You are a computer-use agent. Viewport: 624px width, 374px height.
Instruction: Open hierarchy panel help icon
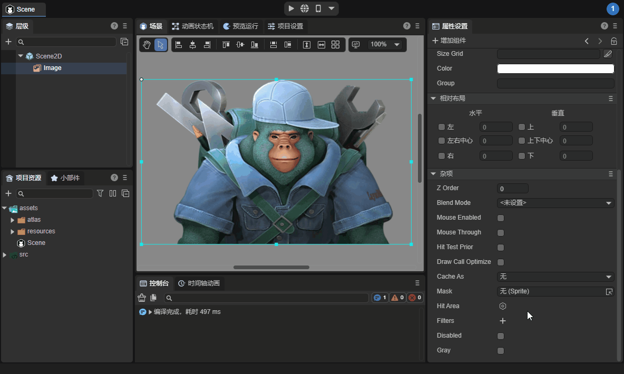[x=114, y=26]
